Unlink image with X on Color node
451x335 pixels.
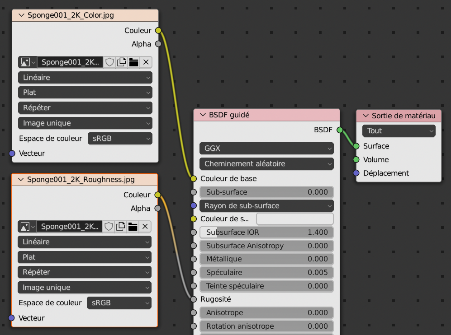point(146,62)
